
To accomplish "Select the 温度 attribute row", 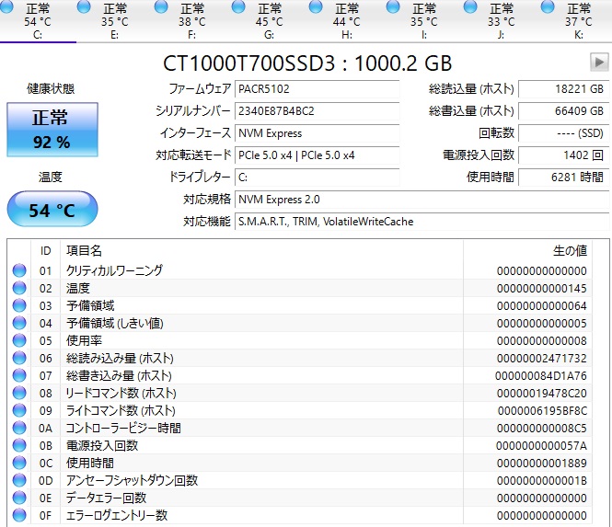I will [x=276, y=288].
